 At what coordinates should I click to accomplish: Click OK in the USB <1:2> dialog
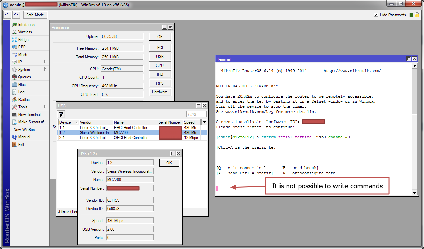[x=169, y=163]
